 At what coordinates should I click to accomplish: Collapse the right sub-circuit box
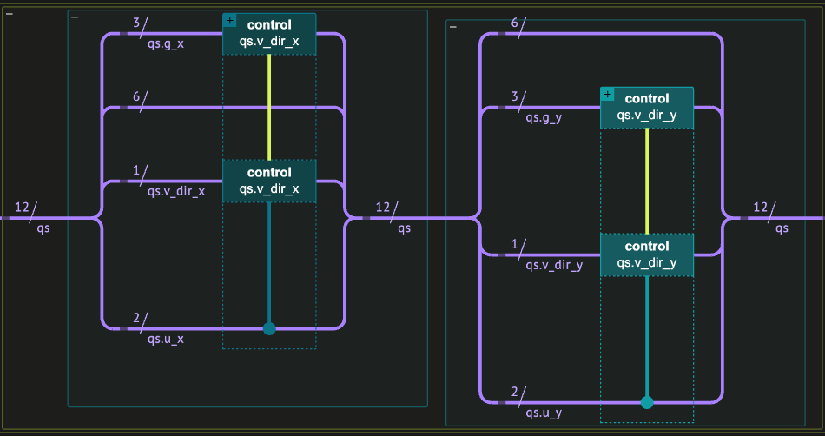pyautogui.click(x=453, y=27)
